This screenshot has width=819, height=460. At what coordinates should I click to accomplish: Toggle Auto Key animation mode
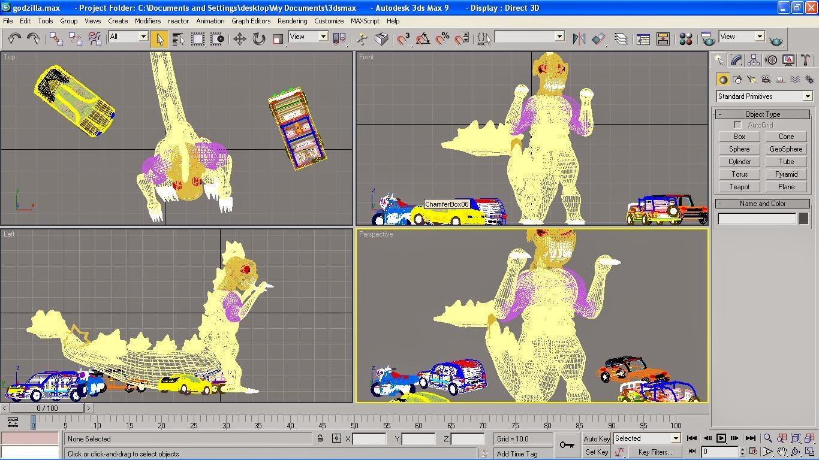tap(597, 438)
